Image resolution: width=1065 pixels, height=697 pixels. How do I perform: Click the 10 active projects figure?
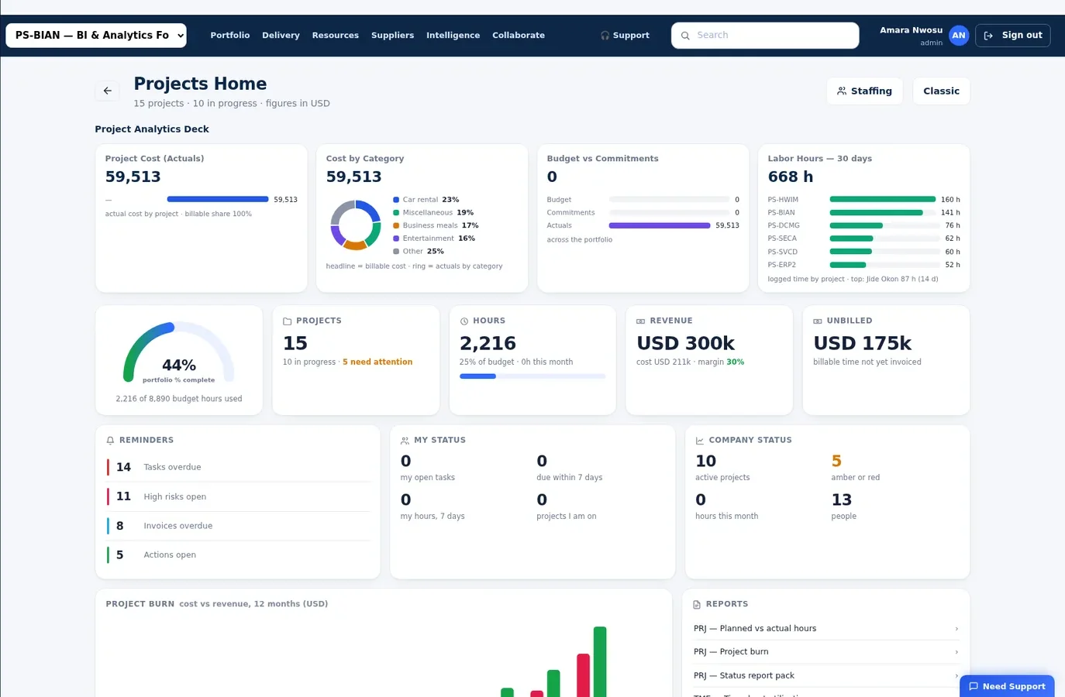[705, 461]
